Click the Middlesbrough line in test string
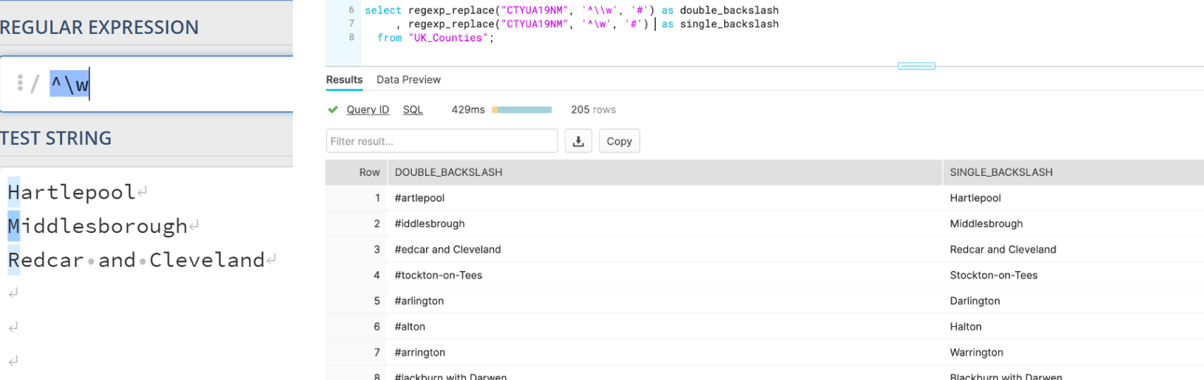 coord(98,226)
